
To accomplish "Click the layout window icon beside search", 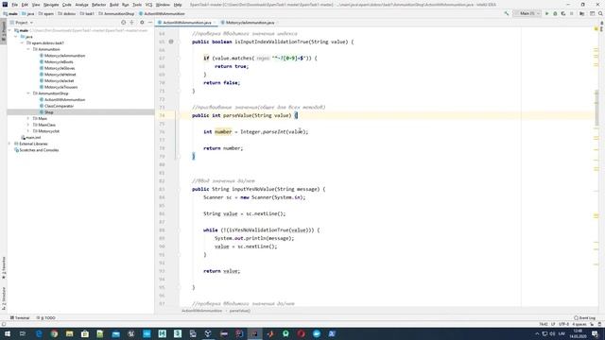I will 592,13.
